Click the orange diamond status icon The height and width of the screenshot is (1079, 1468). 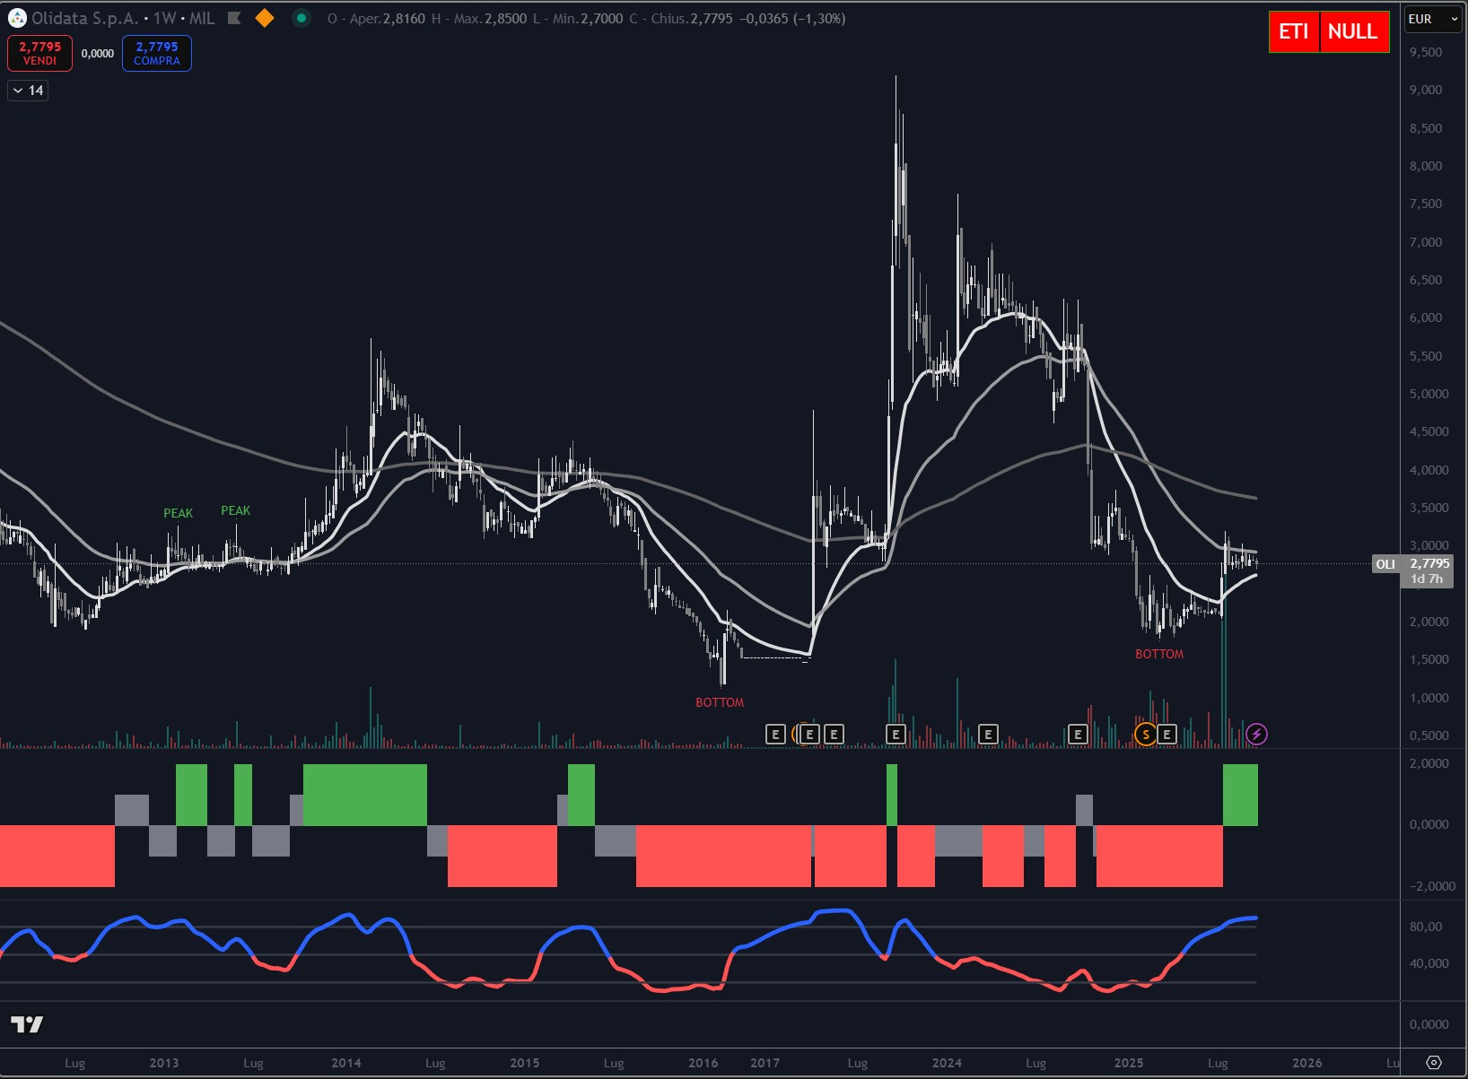tap(265, 18)
